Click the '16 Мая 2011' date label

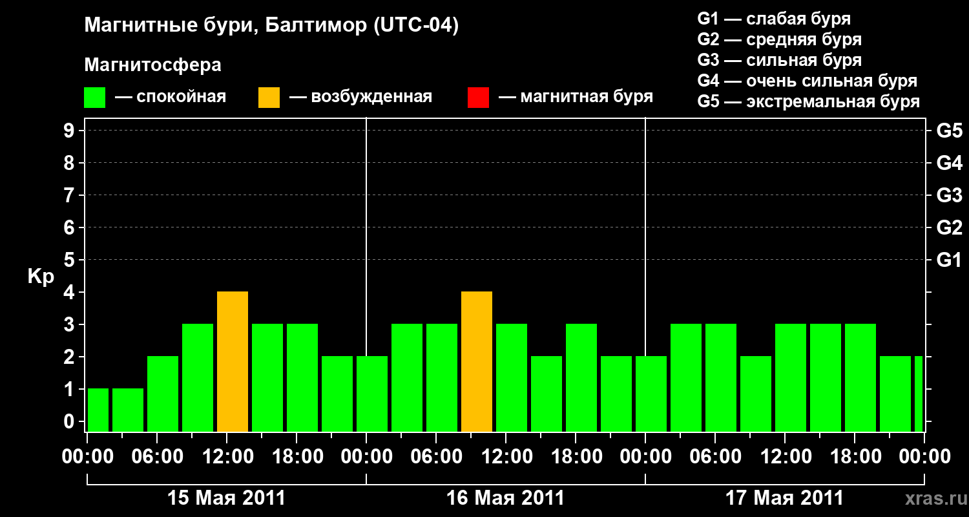tap(505, 498)
